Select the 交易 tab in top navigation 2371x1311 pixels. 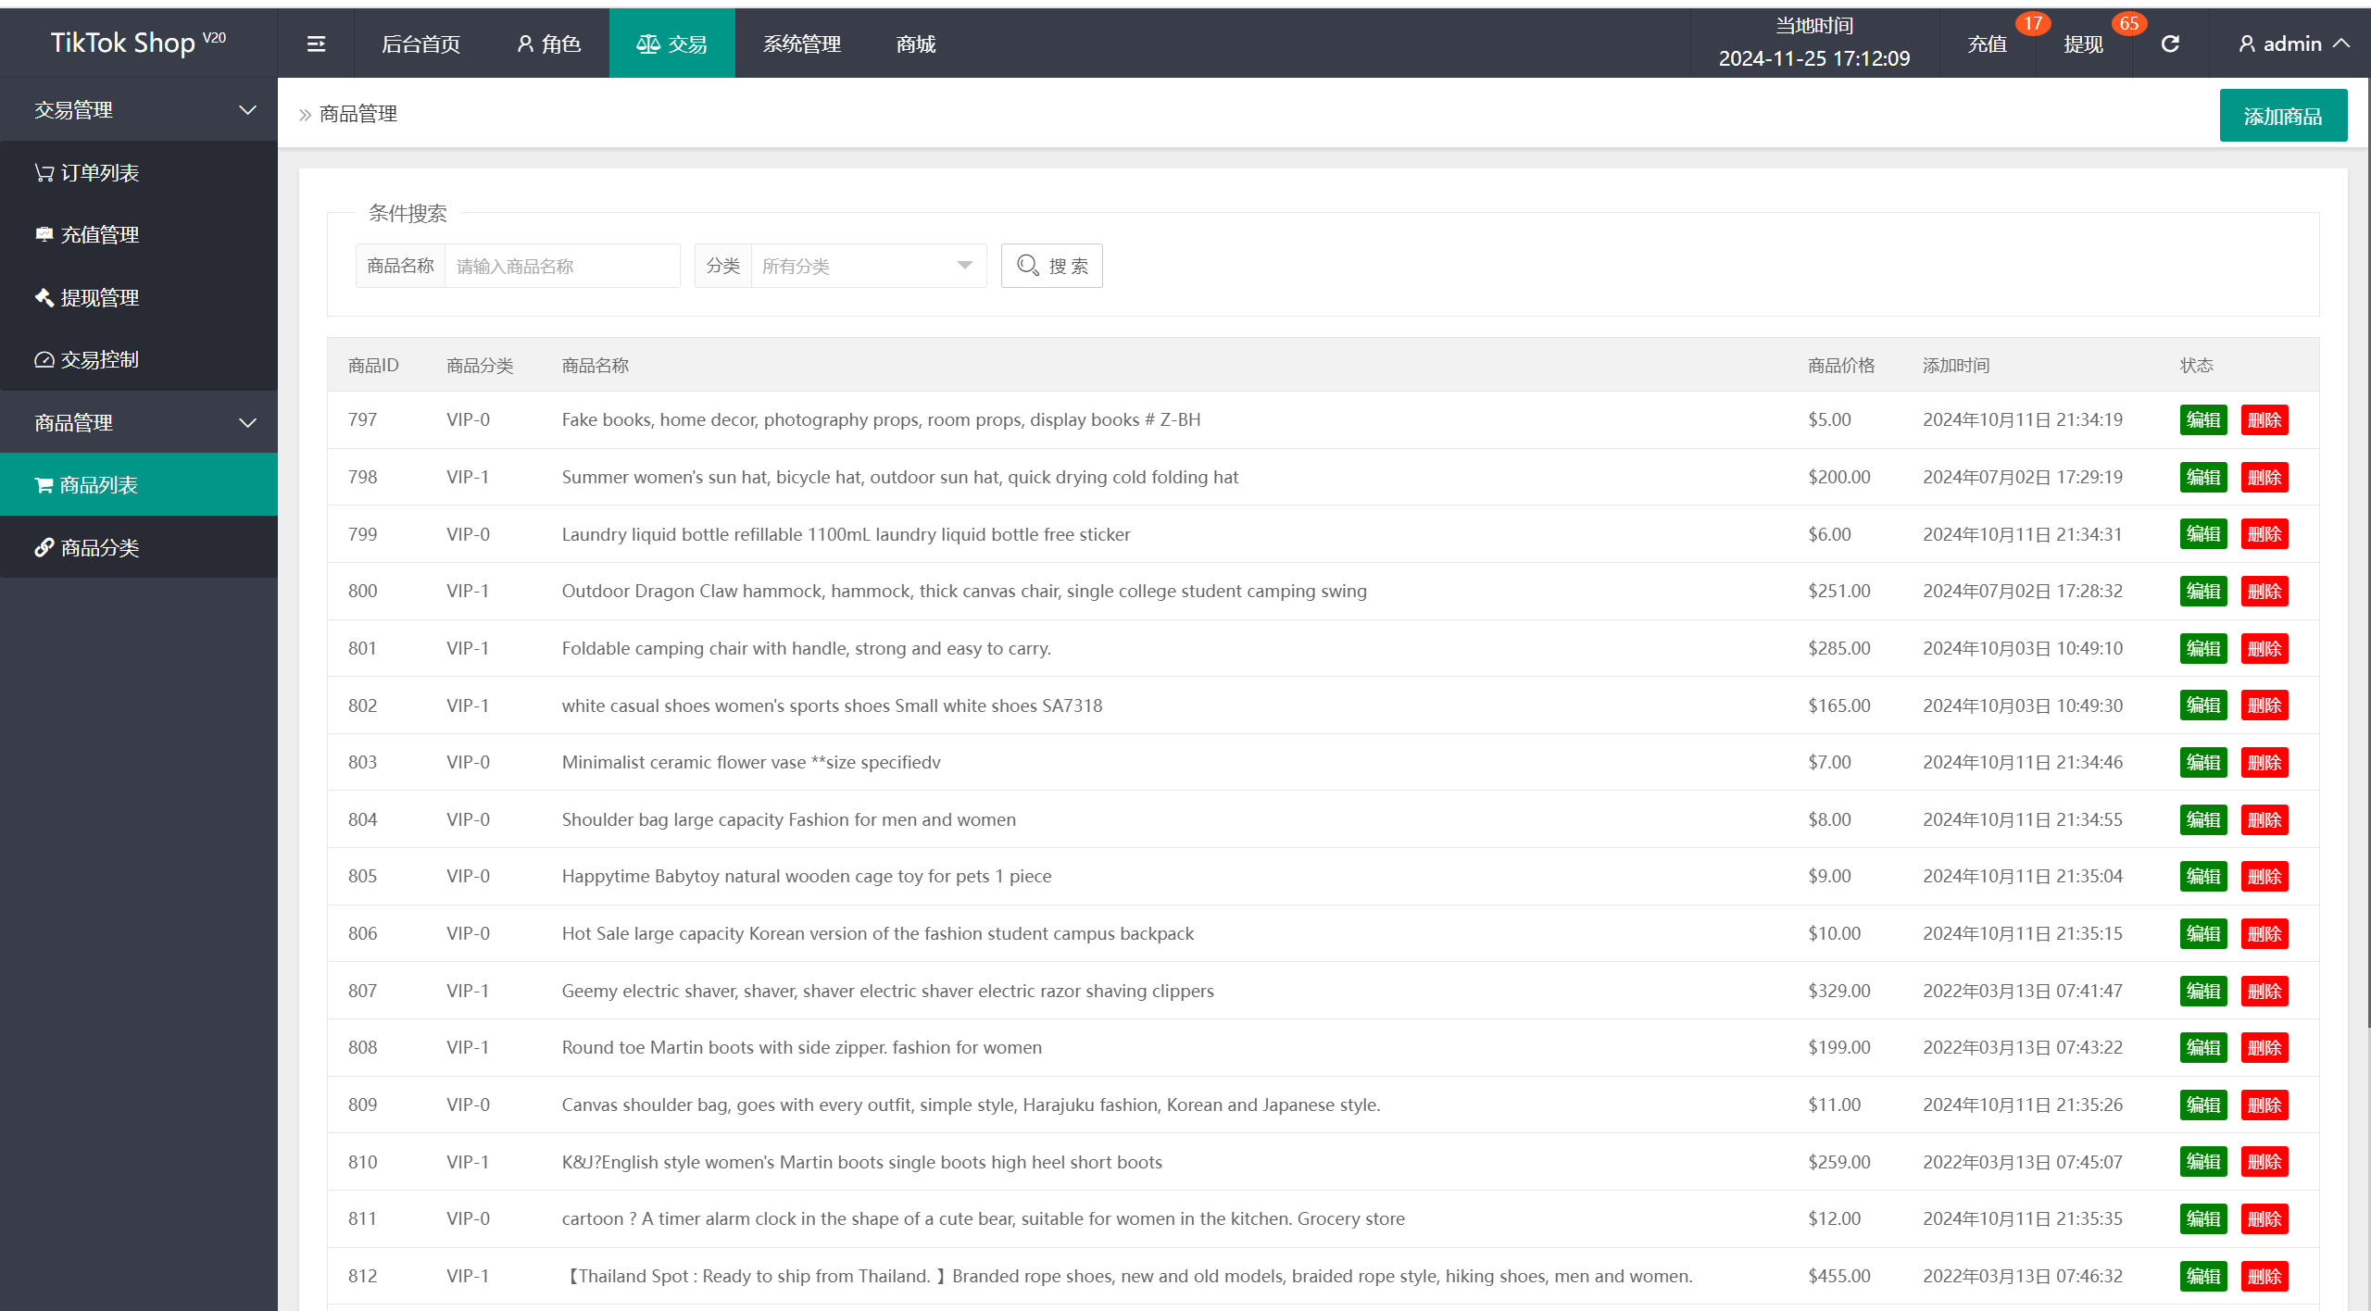[671, 45]
